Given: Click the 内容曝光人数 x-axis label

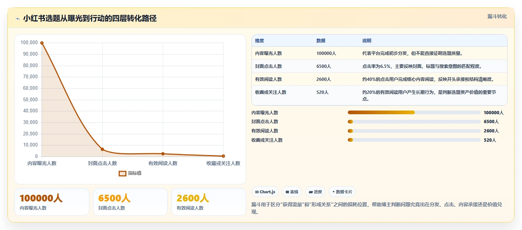Looking at the screenshot, I should (x=42, y=163).
